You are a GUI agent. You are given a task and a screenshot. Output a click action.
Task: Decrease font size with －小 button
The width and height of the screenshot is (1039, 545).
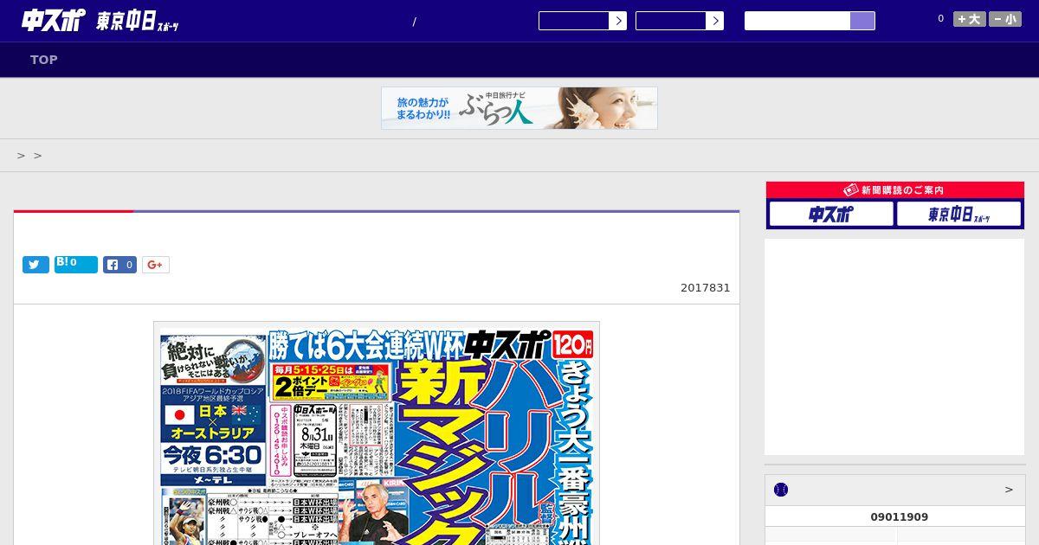click(1005, 19)
